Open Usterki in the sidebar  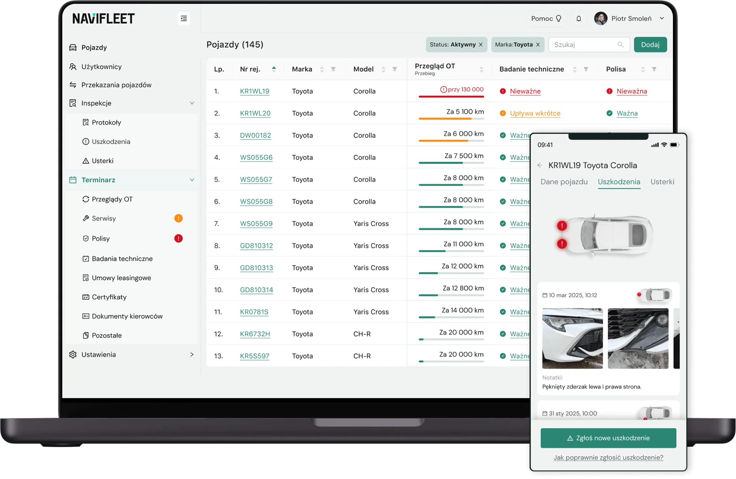pos(98,161)
